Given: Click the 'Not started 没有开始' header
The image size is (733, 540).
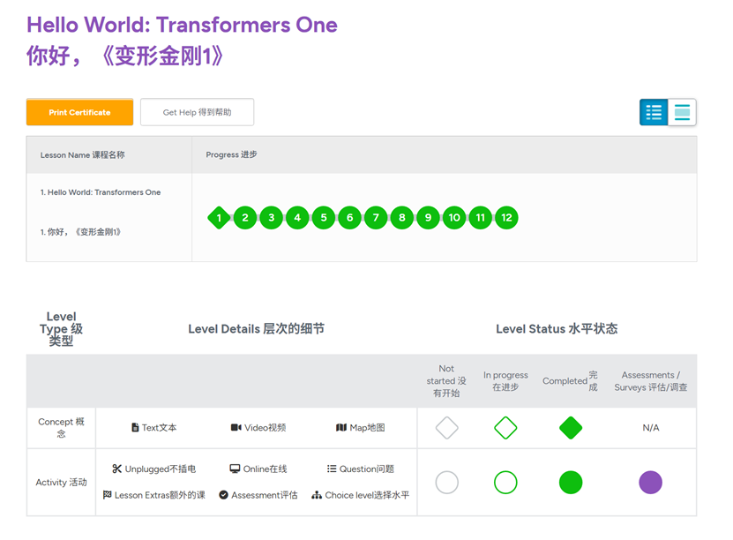Looking at the screenshot, I should tap(446, 380).
